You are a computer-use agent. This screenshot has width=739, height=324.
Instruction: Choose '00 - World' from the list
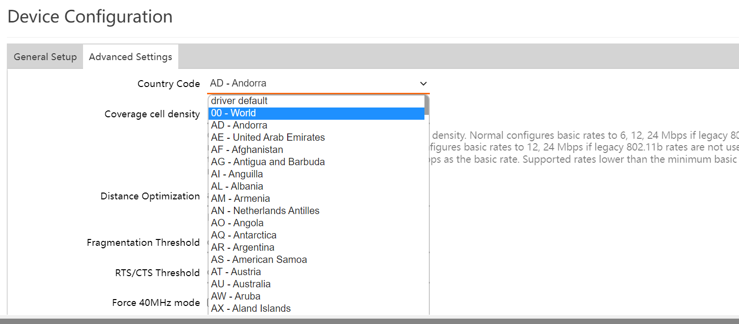pyautogui.click(x=233, y=113)
